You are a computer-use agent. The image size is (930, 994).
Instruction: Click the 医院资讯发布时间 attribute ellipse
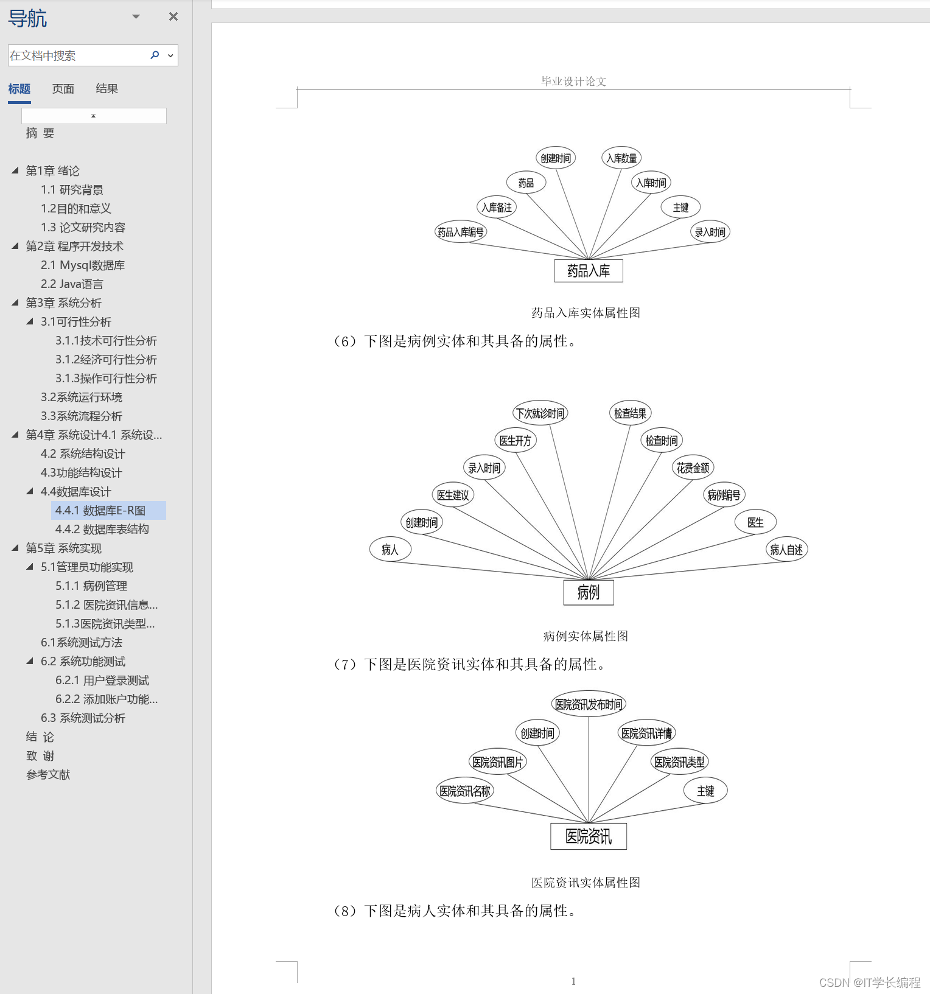[x=589, y=704]
